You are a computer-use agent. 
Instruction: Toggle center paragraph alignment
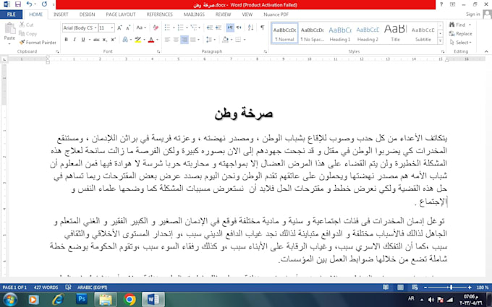click(x=176, y=40)
